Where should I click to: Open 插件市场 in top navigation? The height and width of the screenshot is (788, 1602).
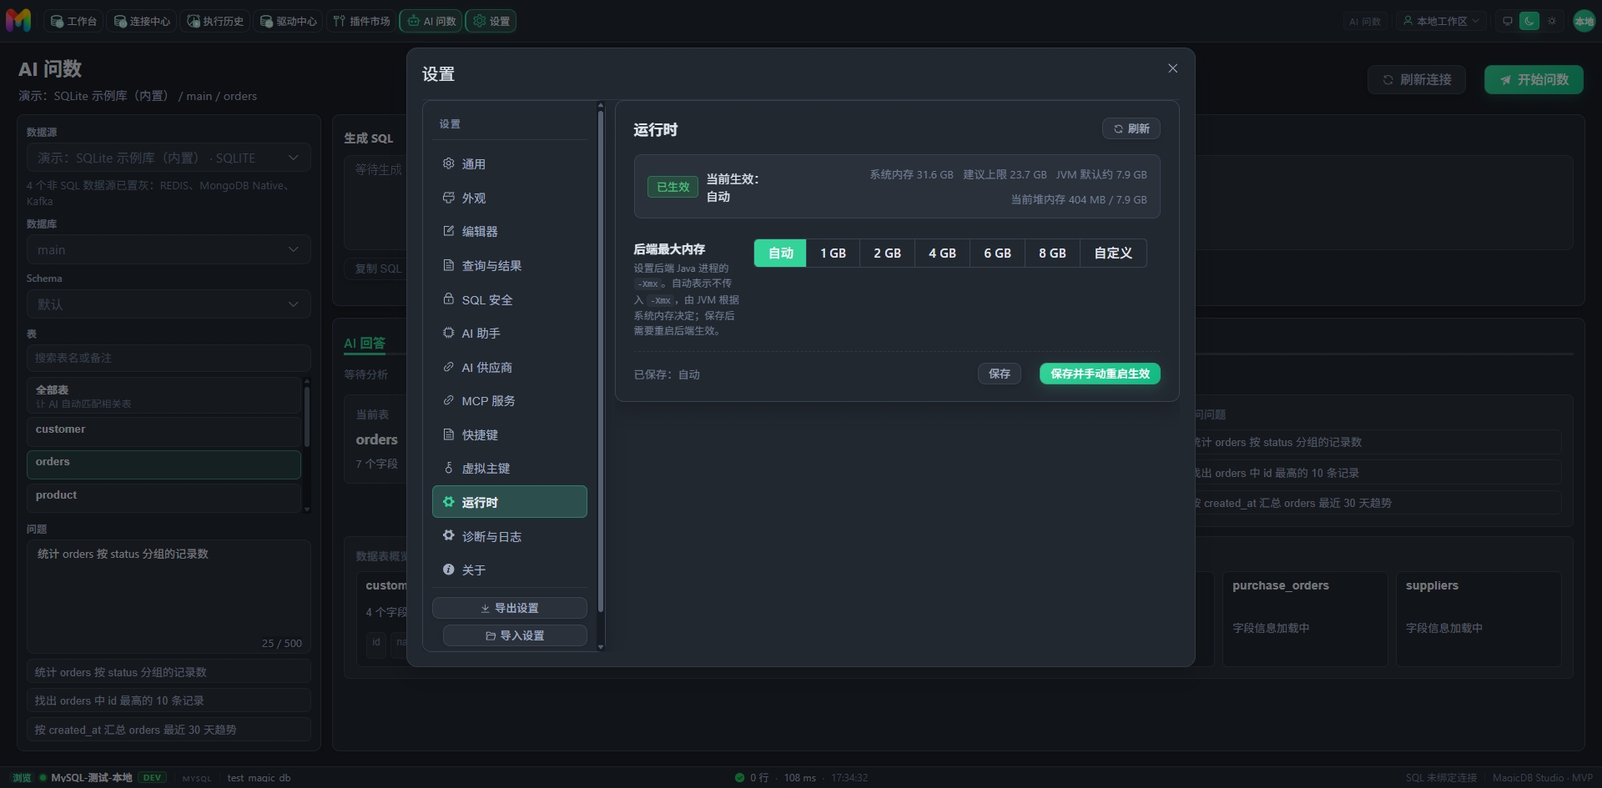coord(361,21)
